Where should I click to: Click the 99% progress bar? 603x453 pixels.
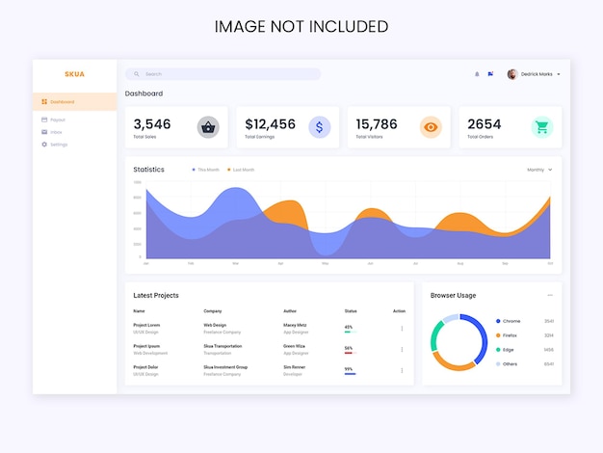[x=351, y=374]
